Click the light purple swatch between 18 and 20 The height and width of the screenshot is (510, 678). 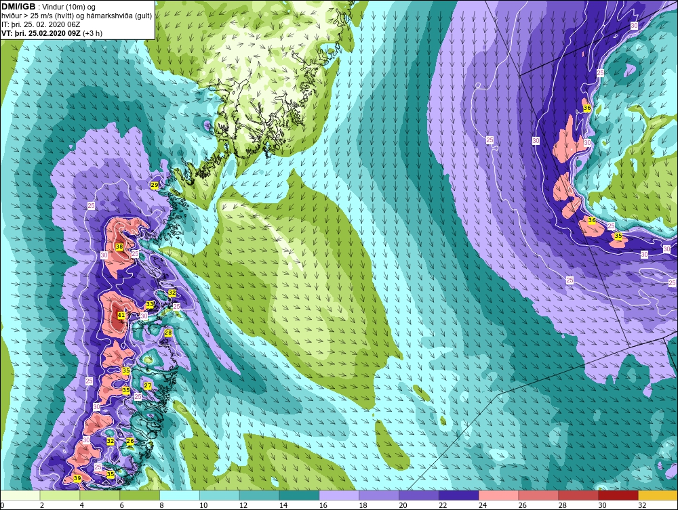pyautogui.click(x=379, y=495)
